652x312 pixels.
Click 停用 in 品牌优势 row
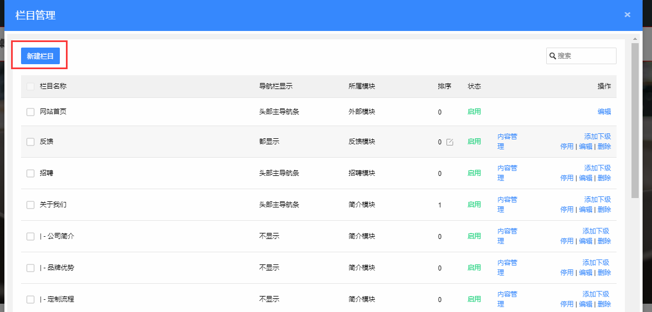point(567,273)
